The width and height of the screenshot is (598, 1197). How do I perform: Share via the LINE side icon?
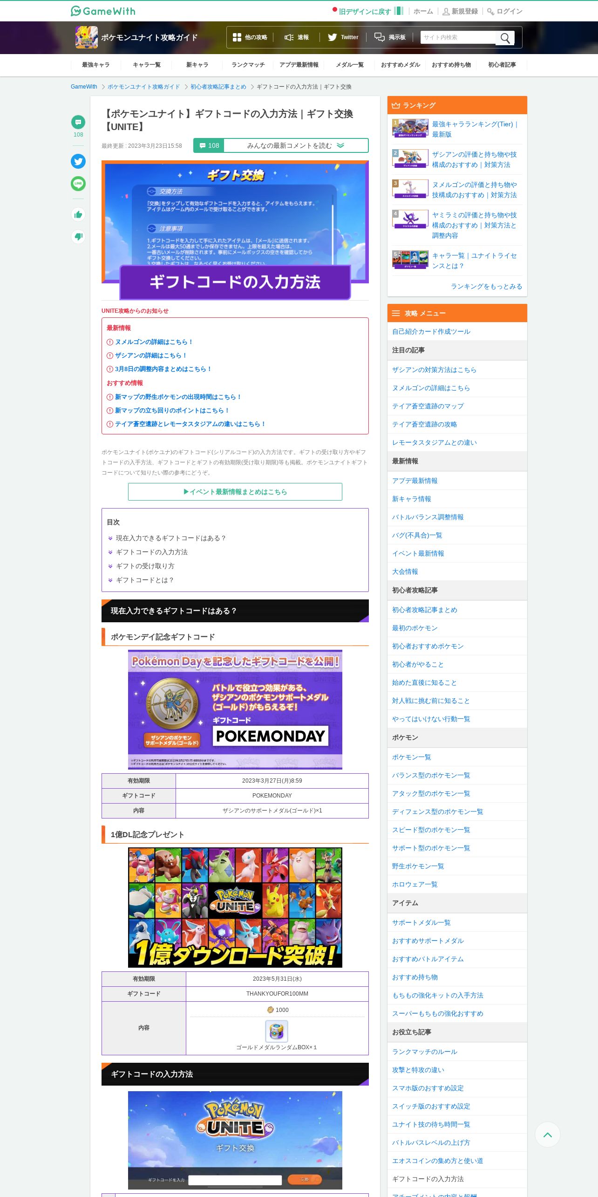click(78, 184)
